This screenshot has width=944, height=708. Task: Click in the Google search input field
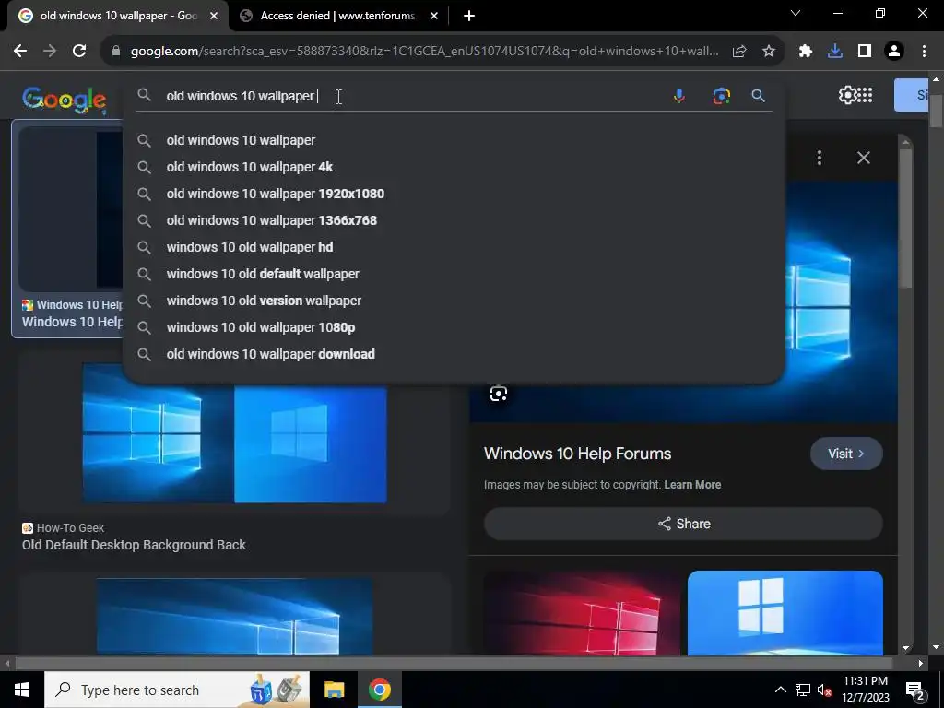click(x=409, y=96)
